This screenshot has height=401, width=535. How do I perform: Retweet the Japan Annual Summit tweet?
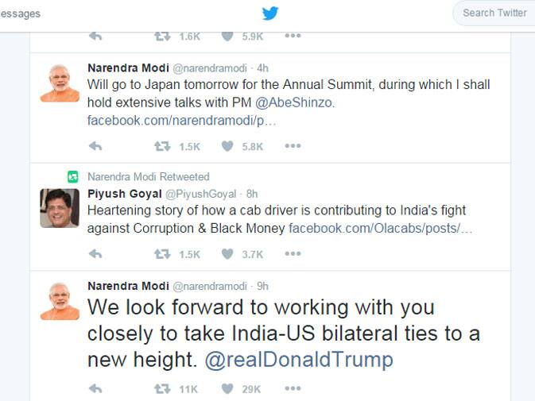pyautogui.click(x=162, y=146)
